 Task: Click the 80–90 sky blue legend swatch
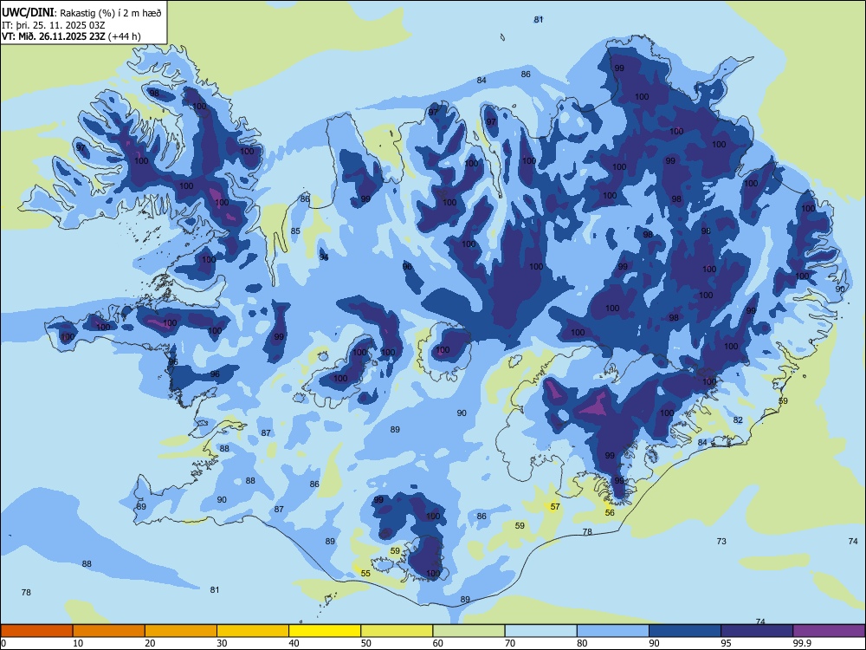coord(613,631)
